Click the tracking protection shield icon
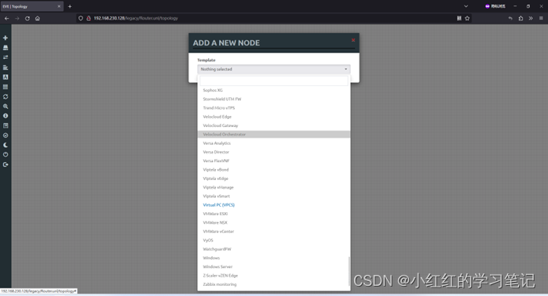 [x=81, y=18]
